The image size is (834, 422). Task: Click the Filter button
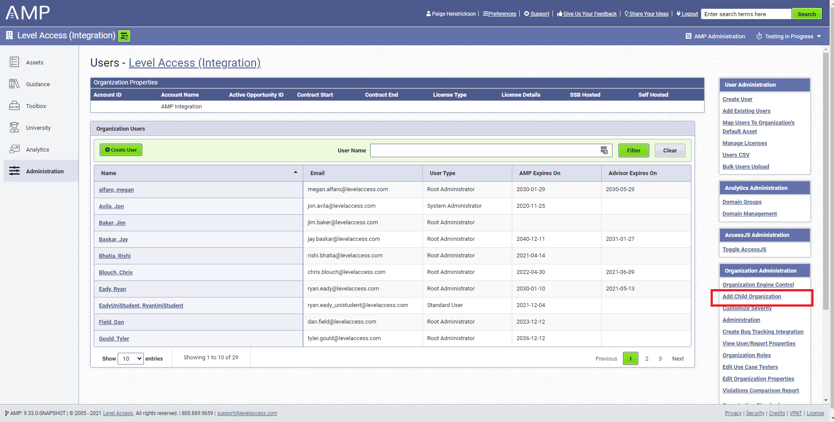(634, 150)
